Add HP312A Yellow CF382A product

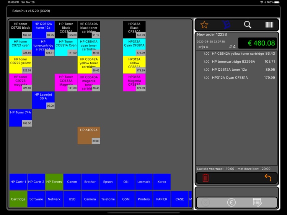tap(134, 65)
